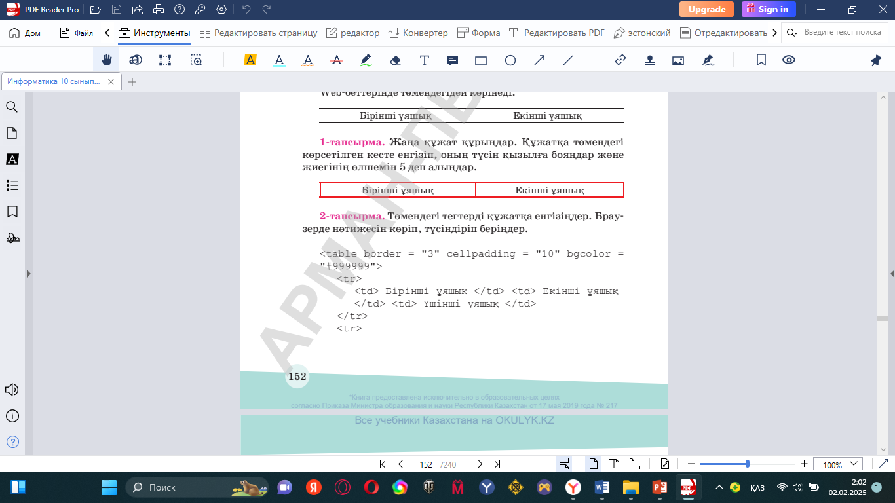Close the Информатика 10 сынып document tab

[111, 82]
